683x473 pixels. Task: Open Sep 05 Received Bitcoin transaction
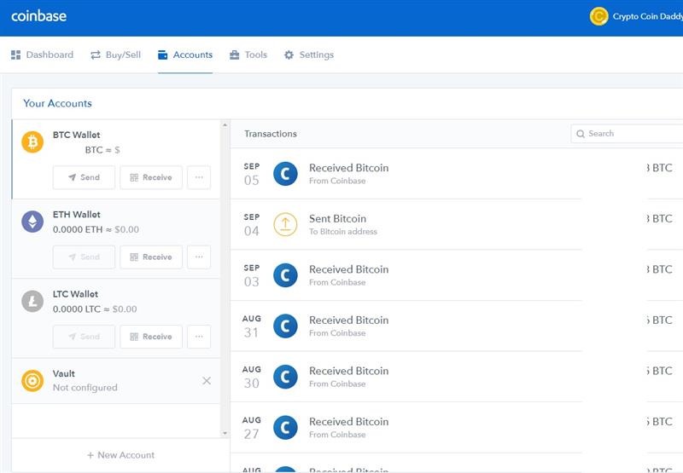pos(457,174)
